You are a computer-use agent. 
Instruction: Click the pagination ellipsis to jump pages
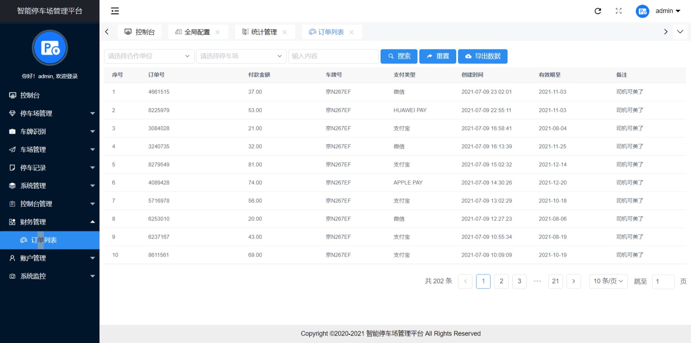pyautogui.click(x=537, y=281)
